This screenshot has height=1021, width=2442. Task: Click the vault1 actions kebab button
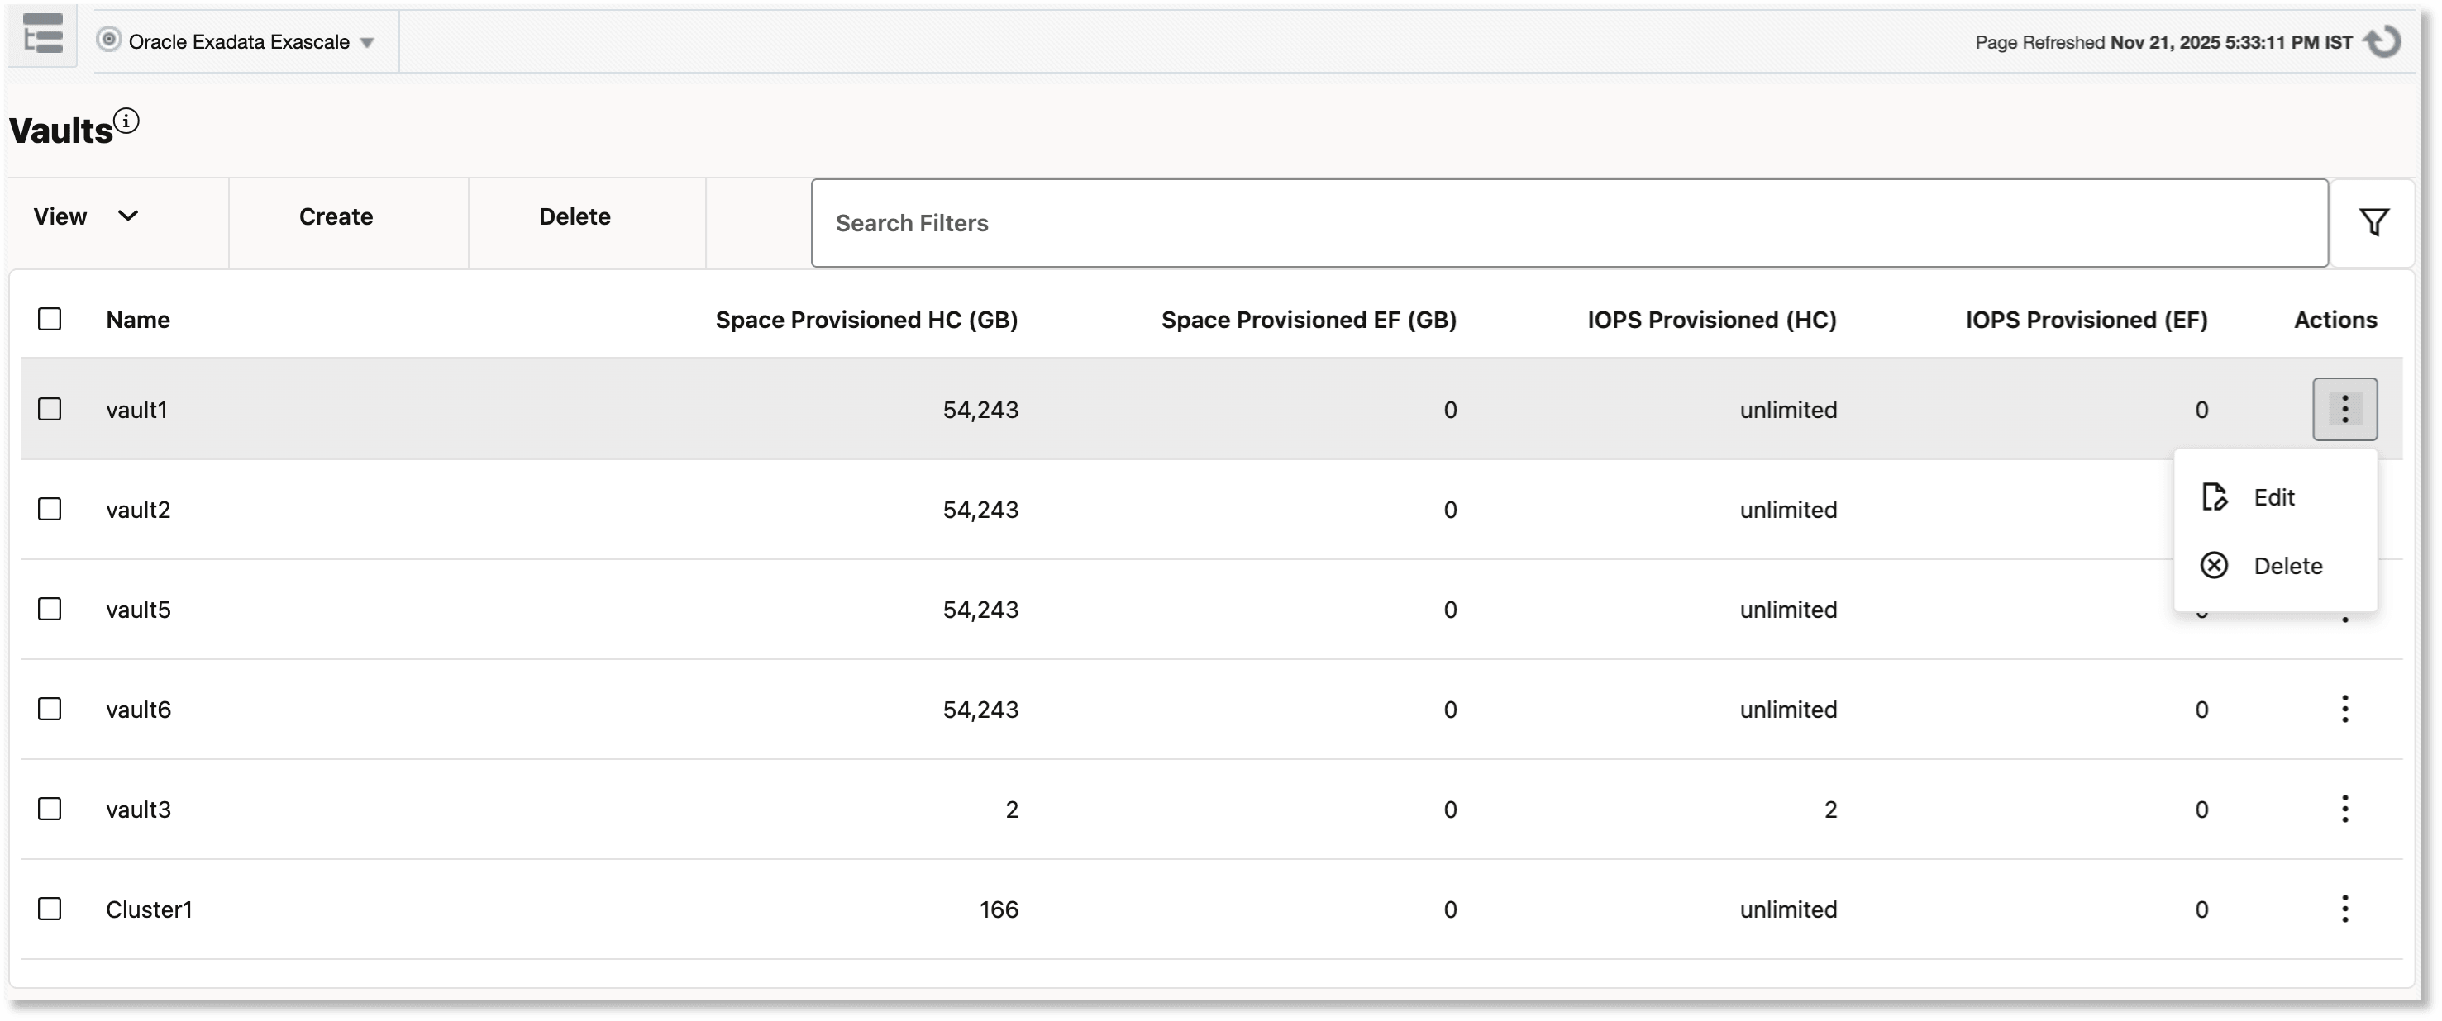2344,409
